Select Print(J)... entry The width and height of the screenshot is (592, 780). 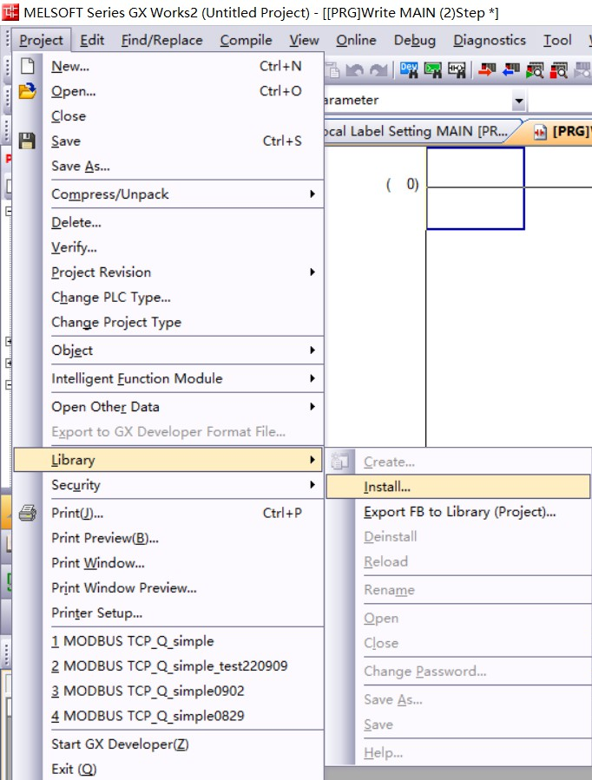[x=168, y=513]
